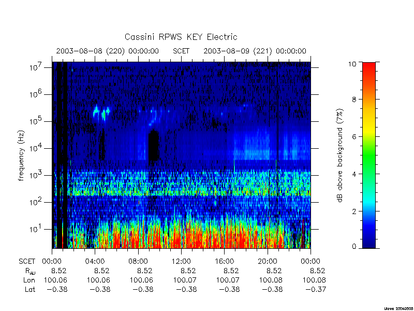The height and width of the screenshot is (311, 414).
Task: Click the Lat value under 16:00
Action: click(230, 289)
